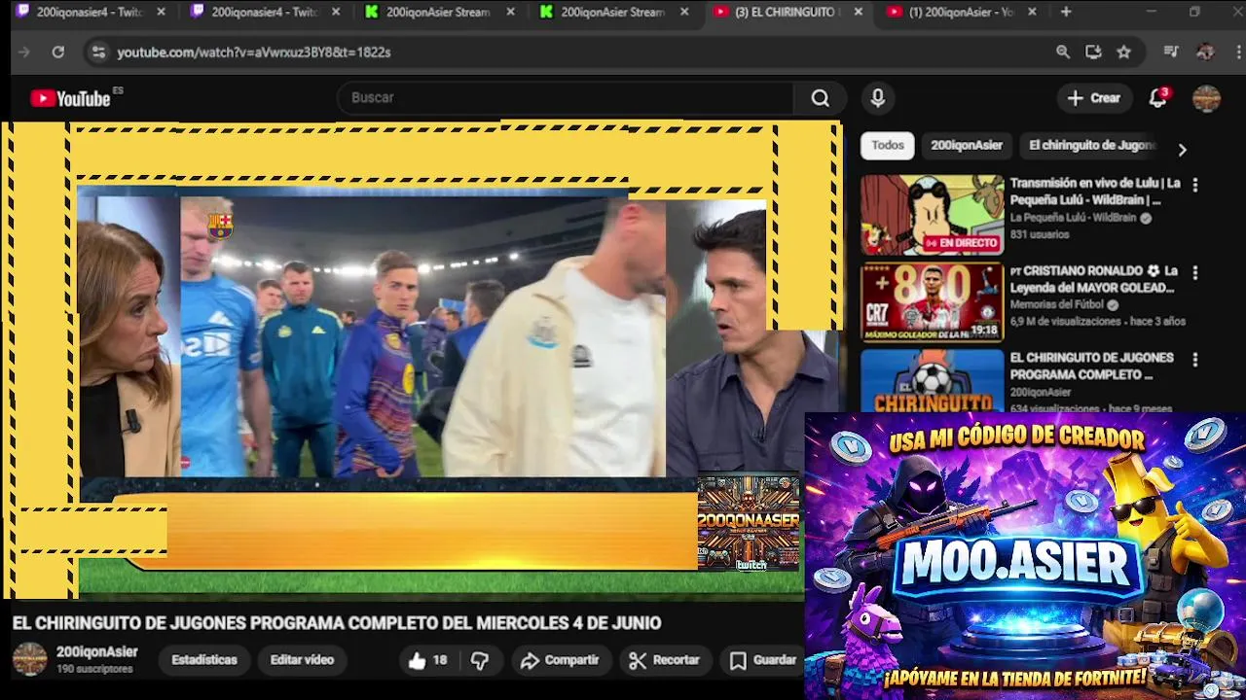
Task: Open the YouTube account avatar menu
Action: (1206, 98)
